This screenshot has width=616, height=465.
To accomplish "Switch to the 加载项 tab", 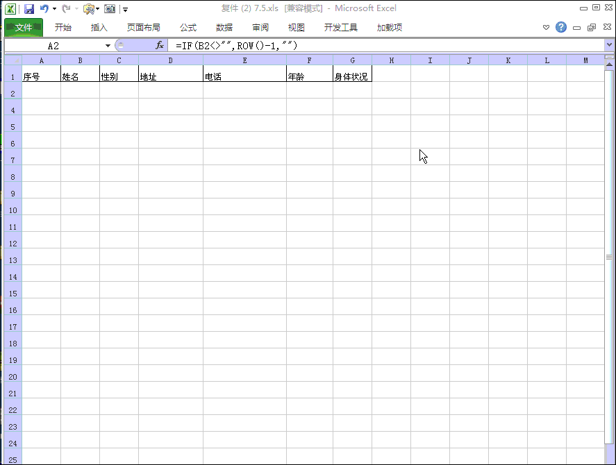I will click(390, 28).
